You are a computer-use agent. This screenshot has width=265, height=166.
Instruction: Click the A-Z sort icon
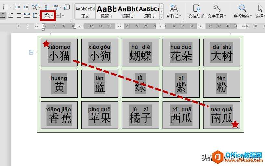pyautogui.click(x=46, y=7)
